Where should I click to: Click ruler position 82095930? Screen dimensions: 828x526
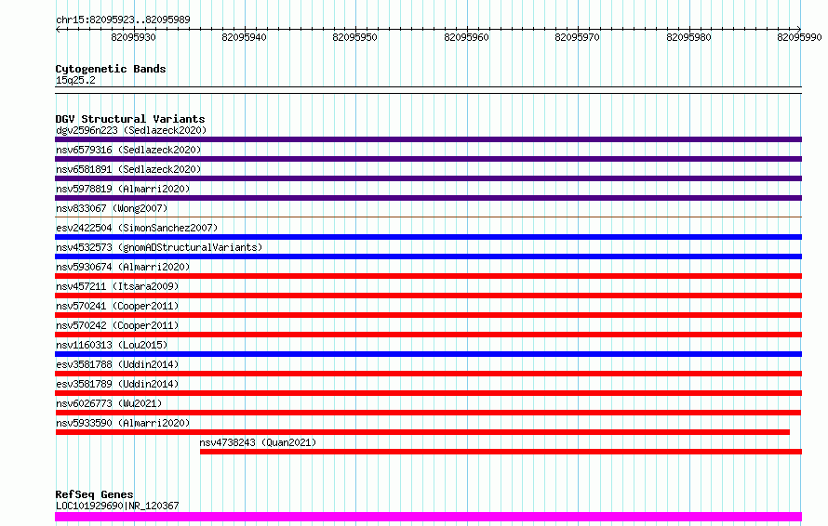point(134,37)
